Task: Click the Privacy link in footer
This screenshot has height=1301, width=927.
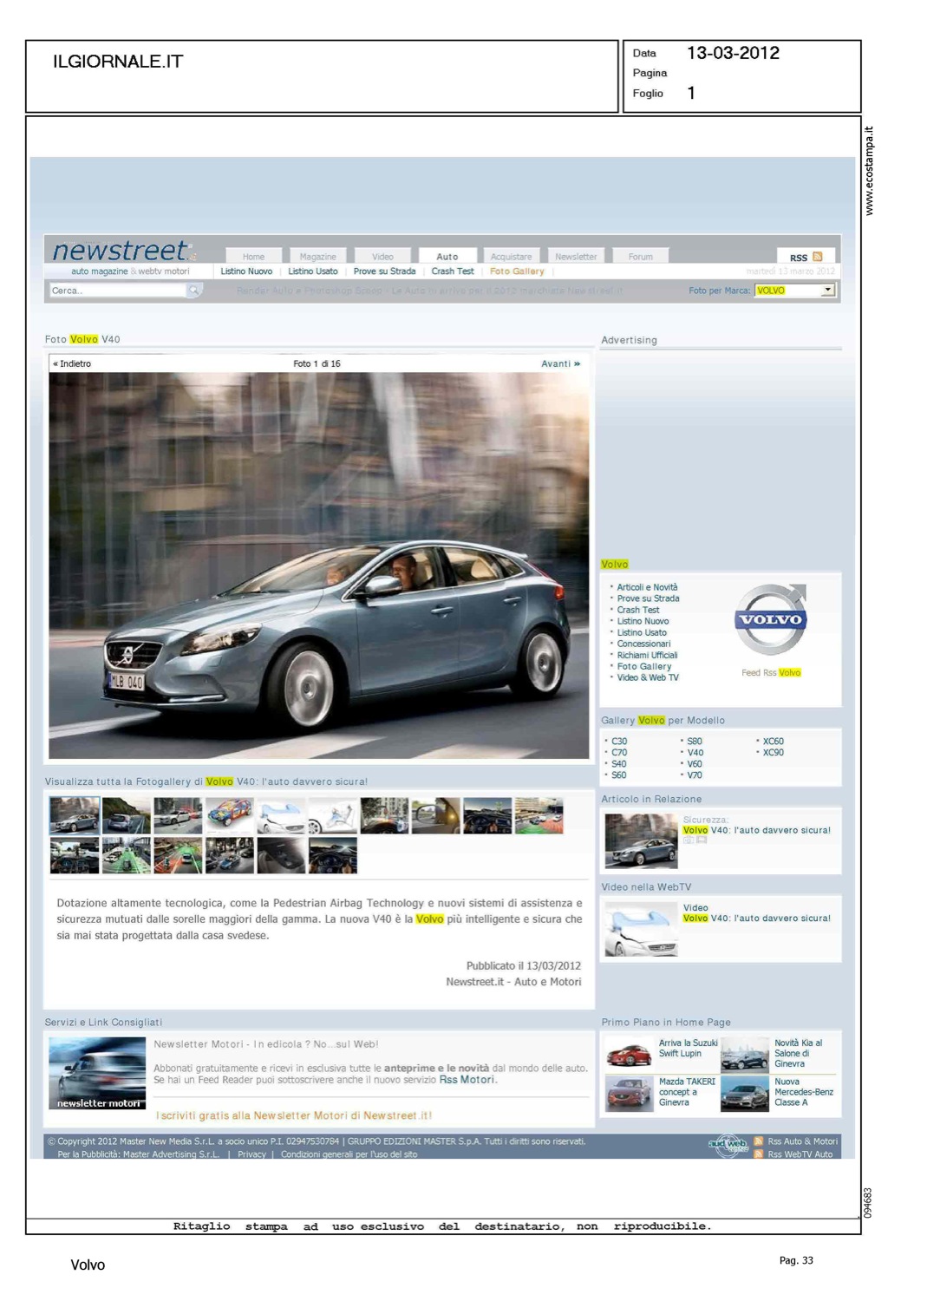Action: coord(251,1154)
